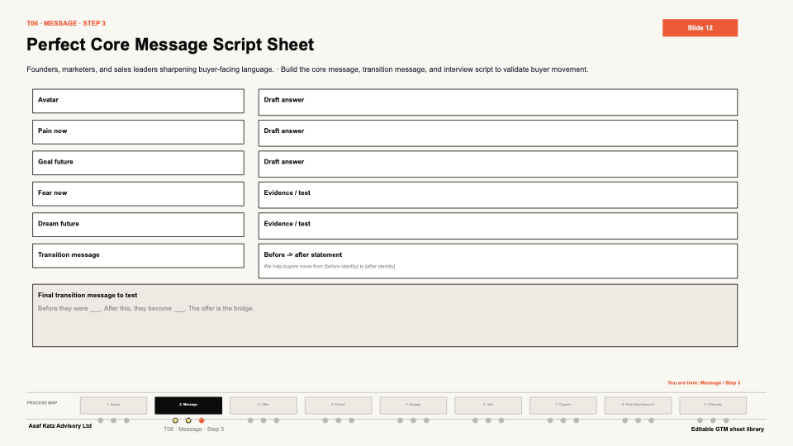
Task: Open the 9. Channels process map stage
Action: tap(713, 405)
